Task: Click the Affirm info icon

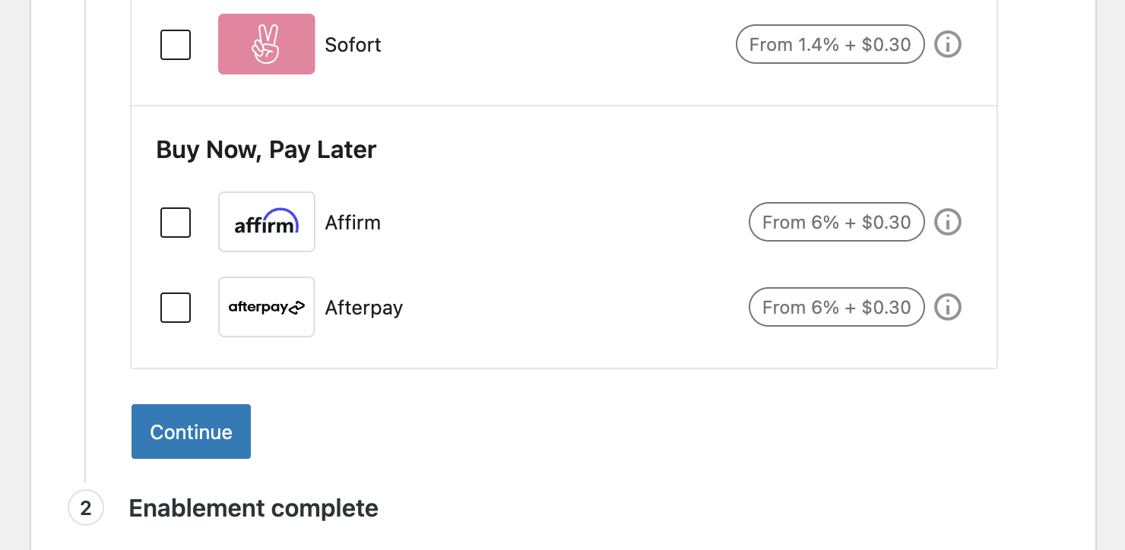Action: coord(947,223)
